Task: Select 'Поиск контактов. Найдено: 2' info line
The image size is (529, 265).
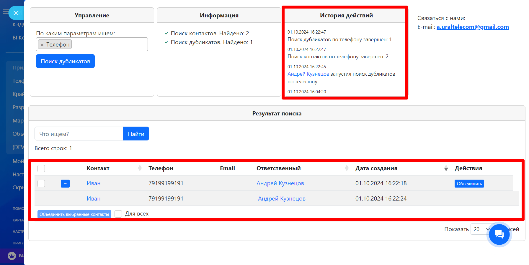Action: point(210,33)
